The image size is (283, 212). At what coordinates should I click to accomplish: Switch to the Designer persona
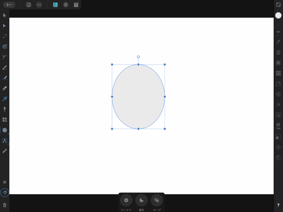55,5
